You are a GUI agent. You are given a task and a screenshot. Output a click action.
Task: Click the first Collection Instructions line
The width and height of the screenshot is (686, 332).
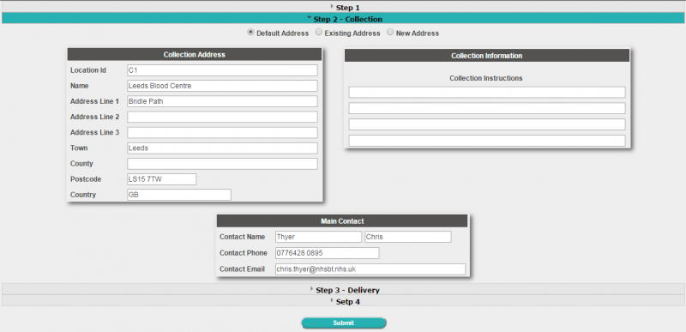click(487, 93)
